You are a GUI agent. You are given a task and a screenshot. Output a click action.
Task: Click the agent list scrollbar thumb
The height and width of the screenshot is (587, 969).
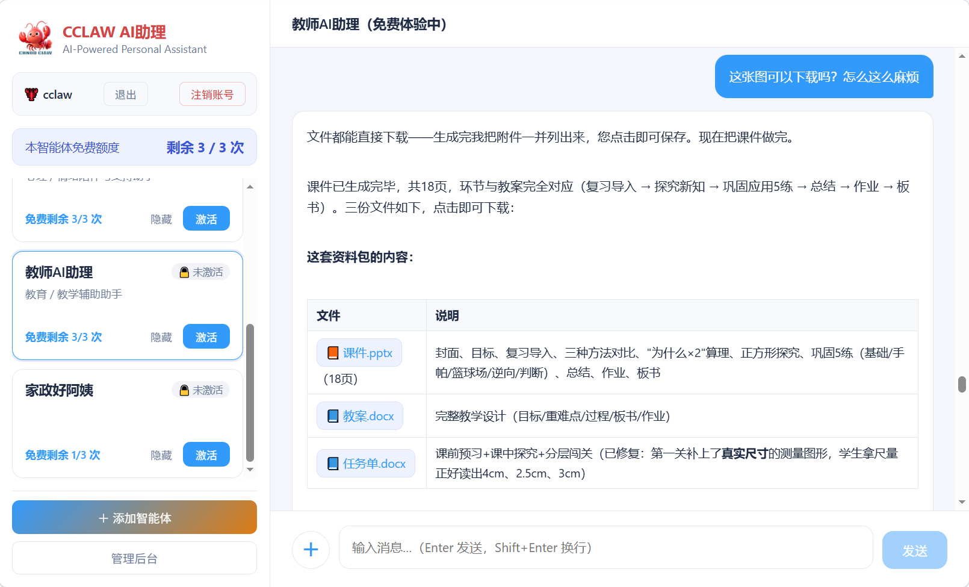[x=250, y=393]
